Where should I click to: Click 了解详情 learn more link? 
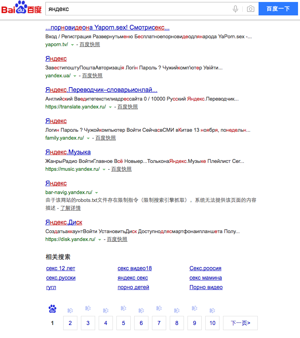[x=71, y=208]
